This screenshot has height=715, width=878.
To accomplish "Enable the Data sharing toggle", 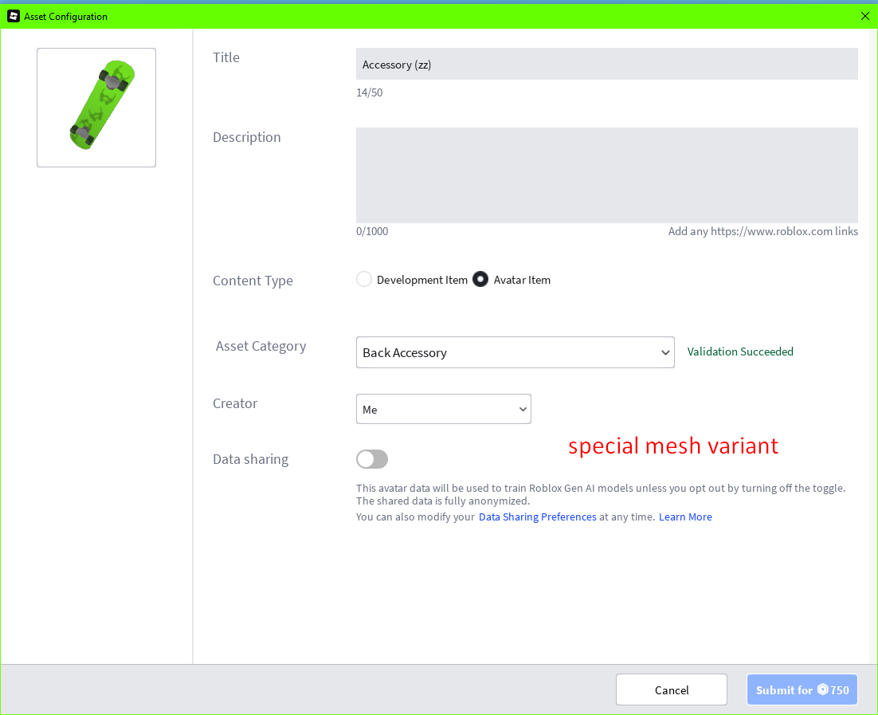I will [372, 459].
